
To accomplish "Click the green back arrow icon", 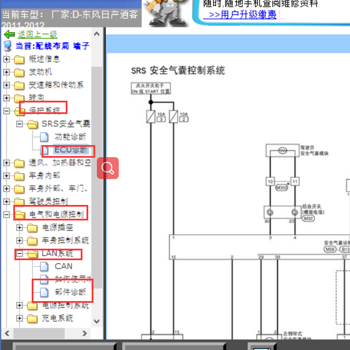I will tap(9, 35).
